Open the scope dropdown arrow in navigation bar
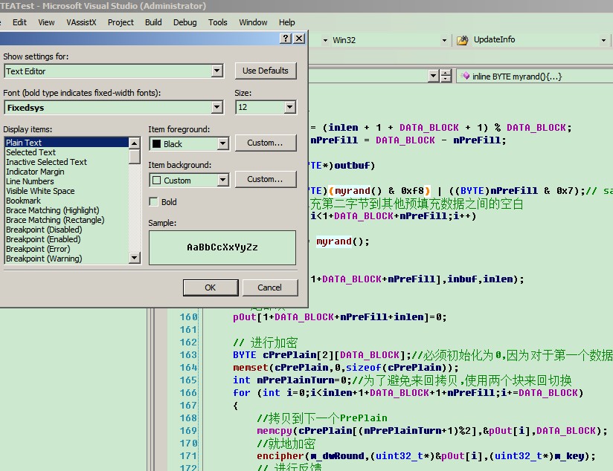 (433, 76)
